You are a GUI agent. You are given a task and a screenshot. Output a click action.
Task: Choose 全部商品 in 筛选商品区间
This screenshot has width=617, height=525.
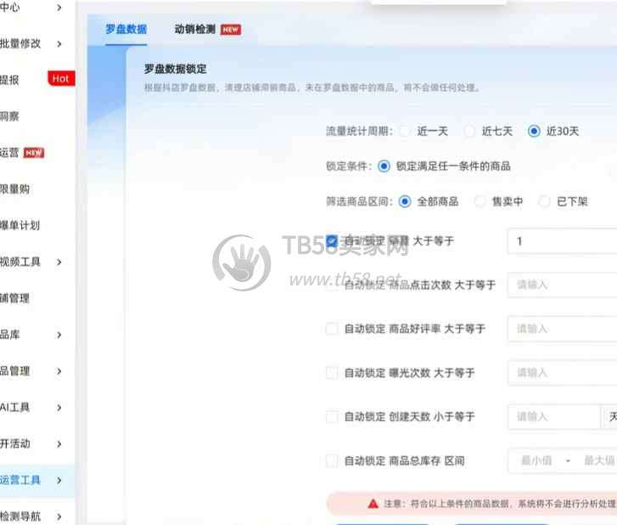tap(405, 201)
